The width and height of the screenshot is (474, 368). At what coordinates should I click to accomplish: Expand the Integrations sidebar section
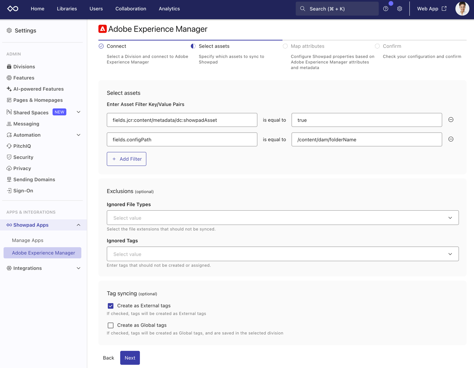78,268
